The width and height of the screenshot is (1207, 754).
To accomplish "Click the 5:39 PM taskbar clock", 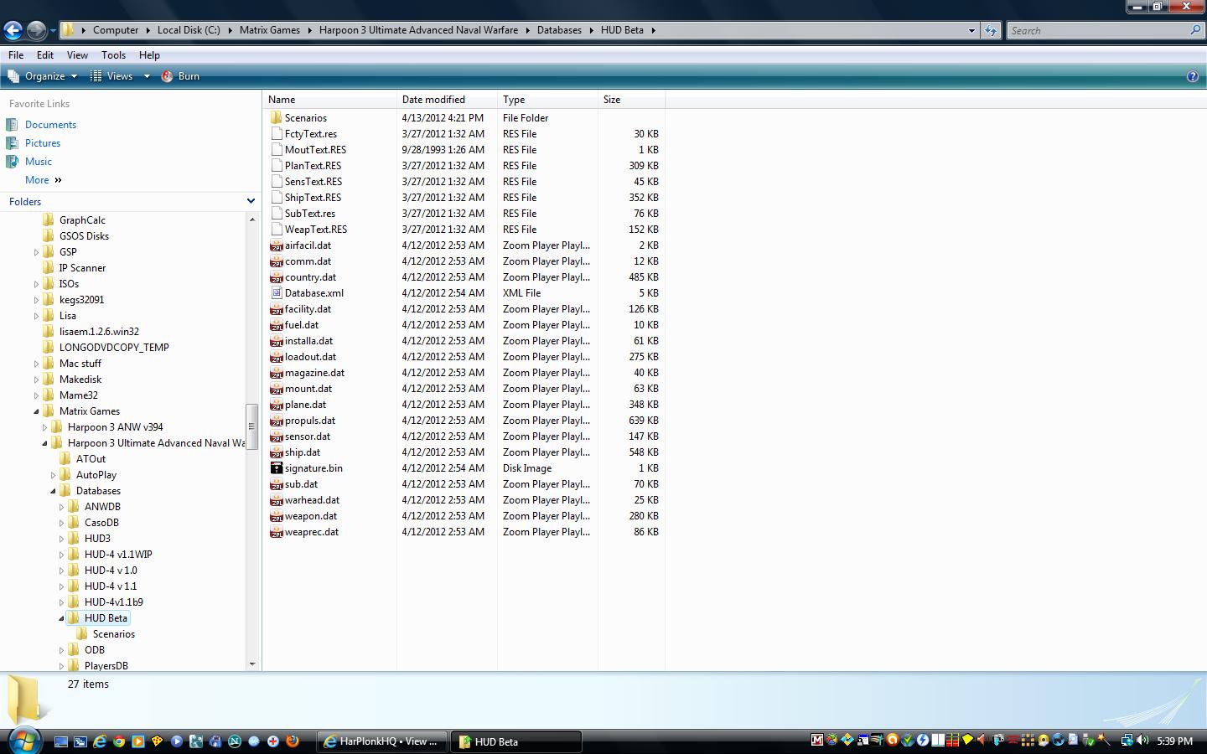I will (1174, 741).
